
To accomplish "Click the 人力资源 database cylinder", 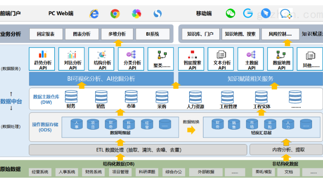I will point(195,97).
